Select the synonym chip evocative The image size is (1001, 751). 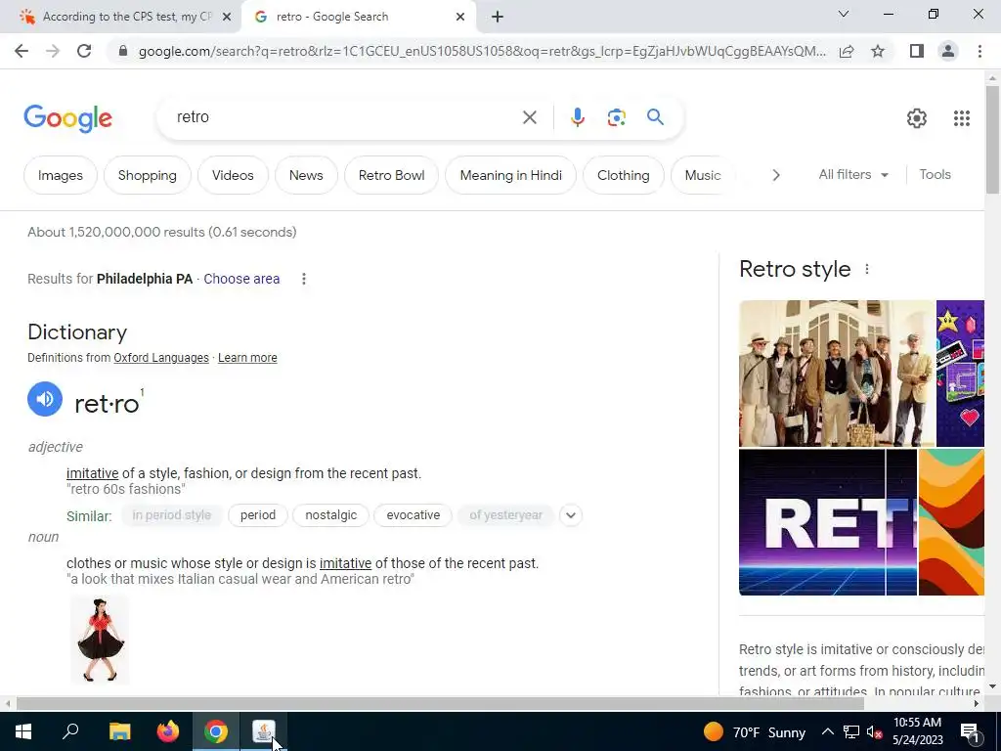413,515
